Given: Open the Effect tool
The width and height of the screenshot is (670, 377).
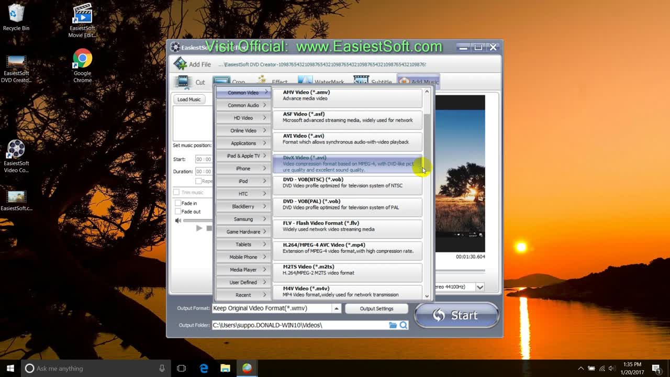Looking at the screenshot, I should click(x=272, y=82).
